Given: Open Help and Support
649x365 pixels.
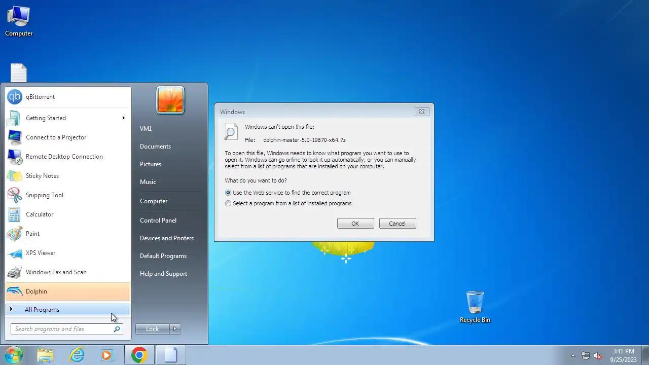Looking at the screenshot, I should coord(163,274).
